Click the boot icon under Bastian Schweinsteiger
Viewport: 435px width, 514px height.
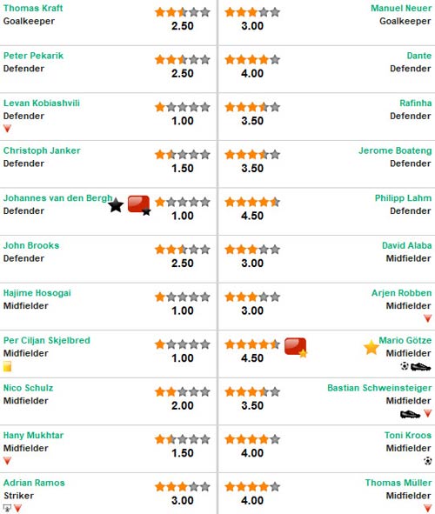click(410, 414)
